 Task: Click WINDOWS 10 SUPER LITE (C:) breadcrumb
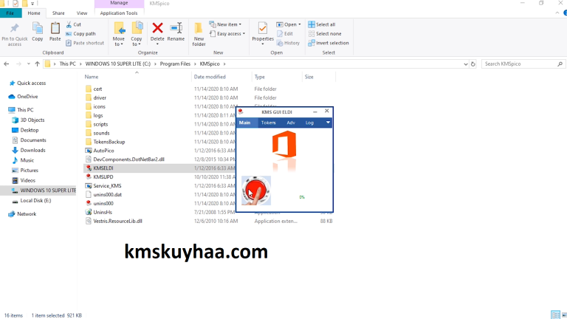point(118,64)
